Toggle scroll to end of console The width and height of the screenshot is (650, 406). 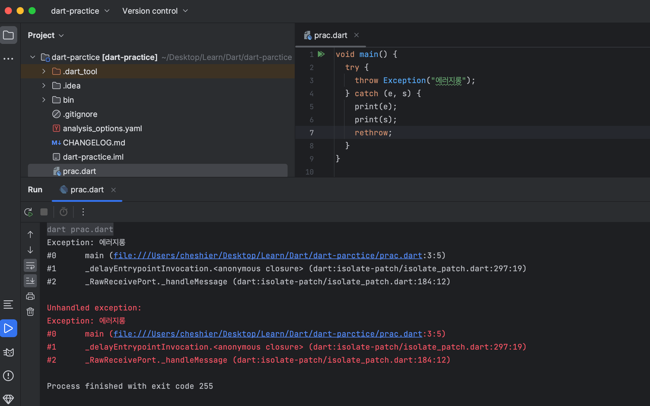(30, 281)
